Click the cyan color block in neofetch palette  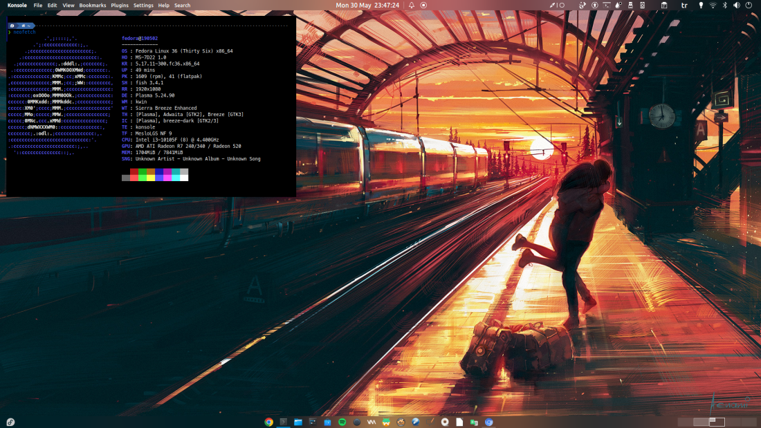tap(176, 175)
